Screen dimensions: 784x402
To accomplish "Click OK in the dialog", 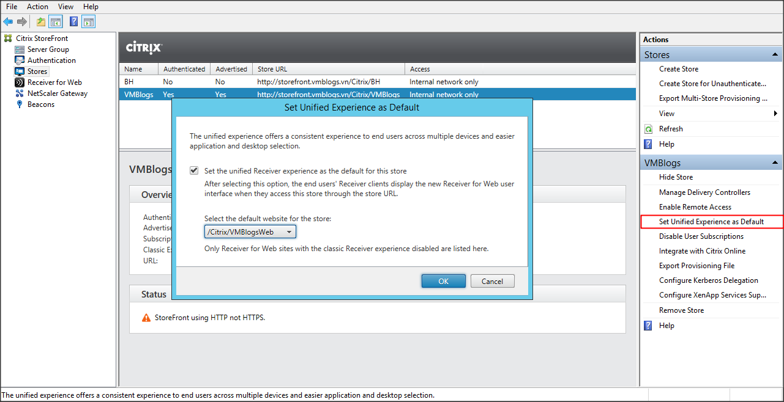I will click(x=443, y=281).
